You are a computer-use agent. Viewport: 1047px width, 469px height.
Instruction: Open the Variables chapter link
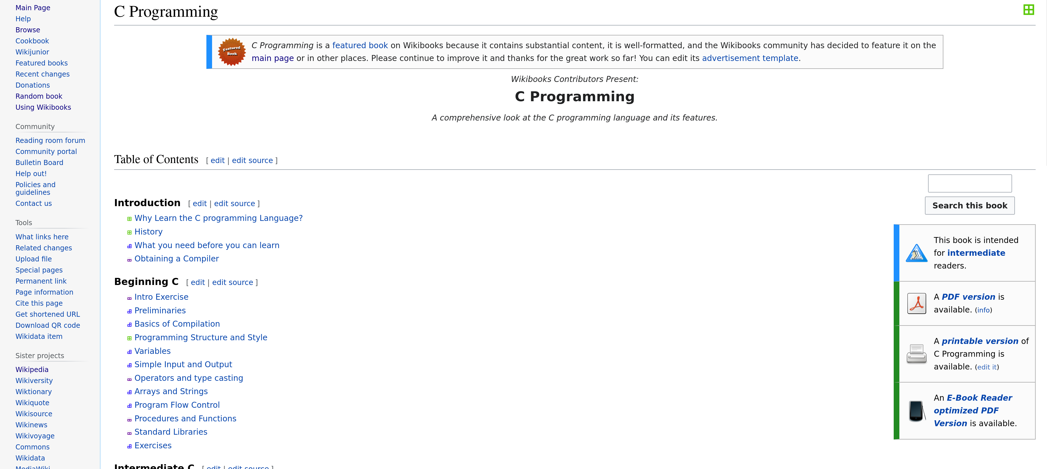152,351
